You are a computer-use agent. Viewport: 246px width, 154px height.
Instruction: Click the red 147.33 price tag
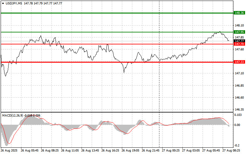[x=239, y=62]
